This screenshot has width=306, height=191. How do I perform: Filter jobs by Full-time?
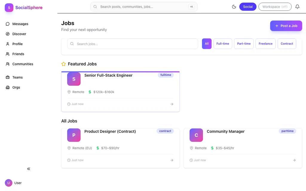(223, 44)
